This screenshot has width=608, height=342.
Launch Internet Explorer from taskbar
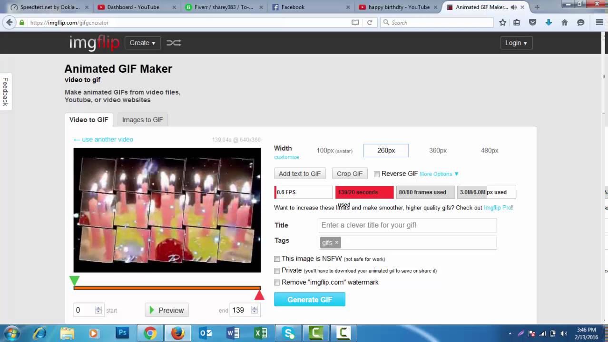tap(40, 333)
